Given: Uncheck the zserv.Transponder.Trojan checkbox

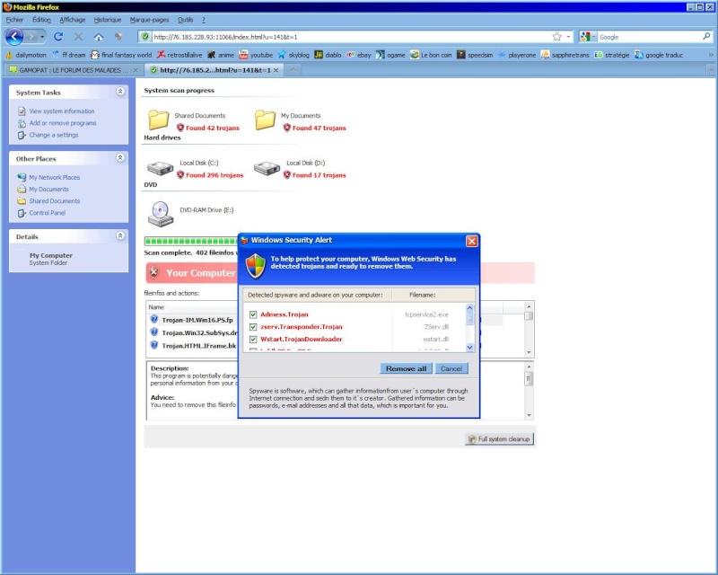Looking at the screenshot, I should click(253, 327).
